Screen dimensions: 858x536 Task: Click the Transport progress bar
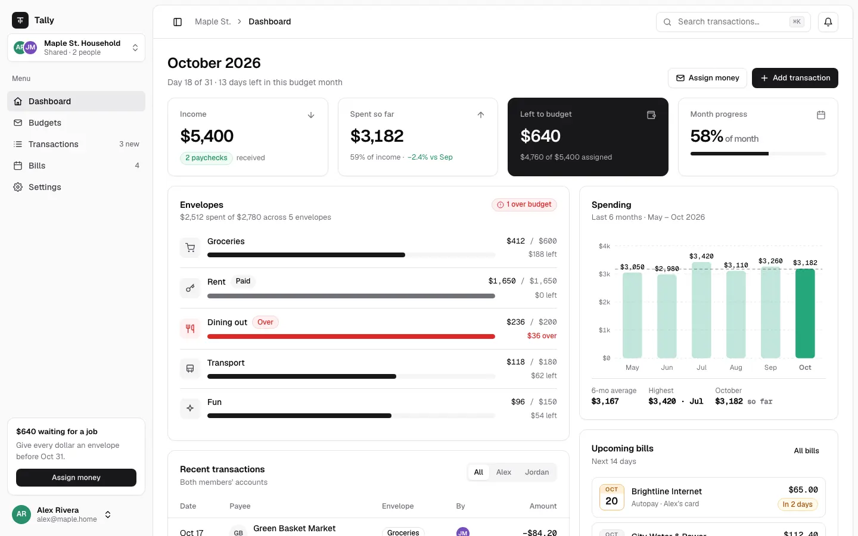351,376
